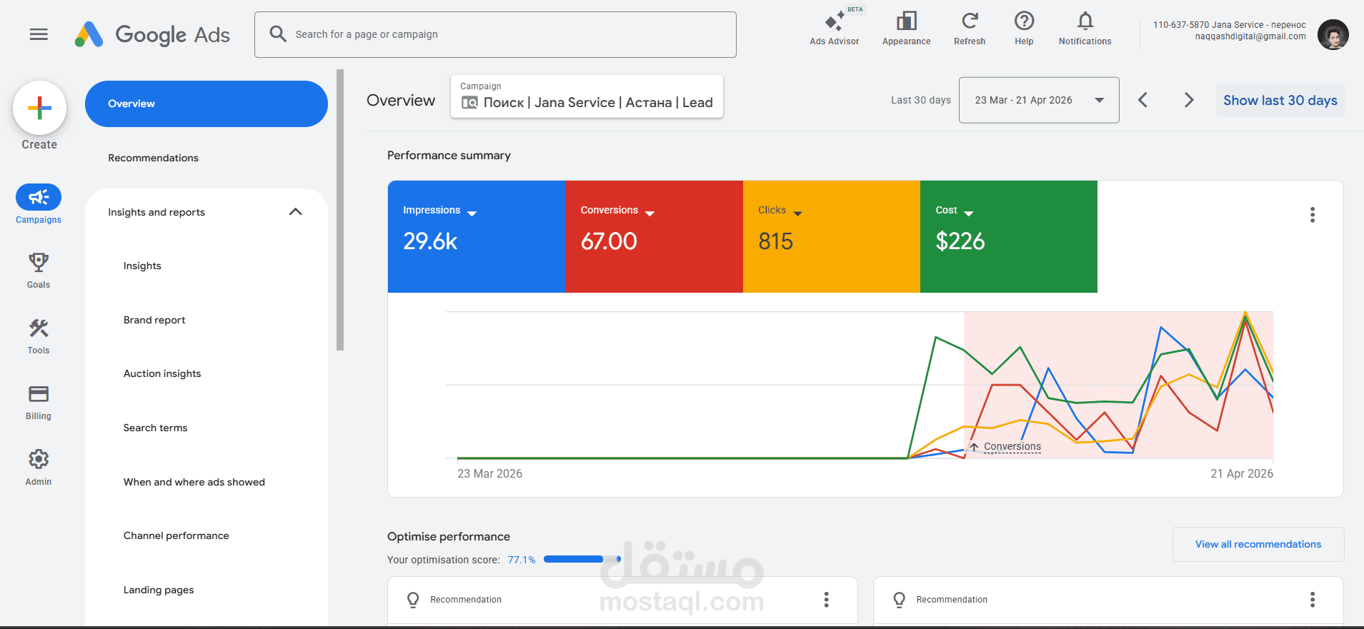Click the optimisation score progress bar
This screenshot has width=1364, height=629.
point(582,559)
